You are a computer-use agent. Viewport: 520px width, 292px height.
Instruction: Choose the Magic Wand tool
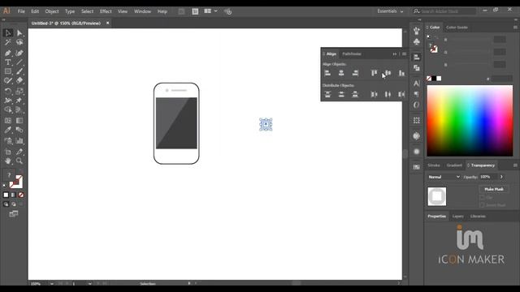(x=8, y=42)
